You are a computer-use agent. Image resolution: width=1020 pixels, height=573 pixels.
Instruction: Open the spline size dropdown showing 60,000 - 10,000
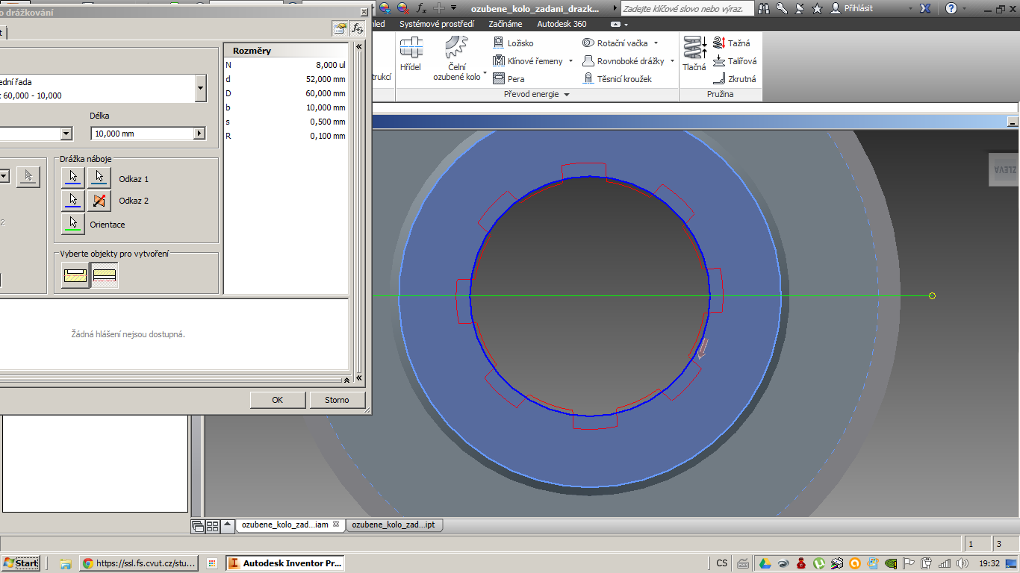[x=200, y=88]
